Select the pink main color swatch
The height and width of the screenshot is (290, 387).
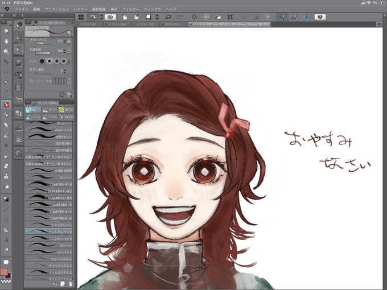tap(4, 272)
